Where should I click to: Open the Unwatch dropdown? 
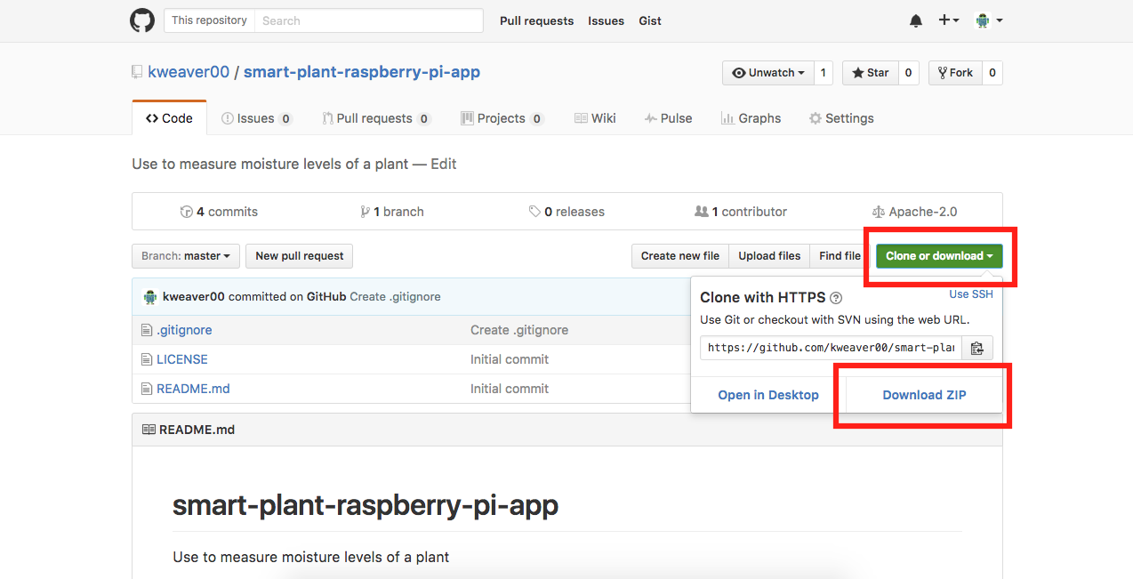coord(768,73)
